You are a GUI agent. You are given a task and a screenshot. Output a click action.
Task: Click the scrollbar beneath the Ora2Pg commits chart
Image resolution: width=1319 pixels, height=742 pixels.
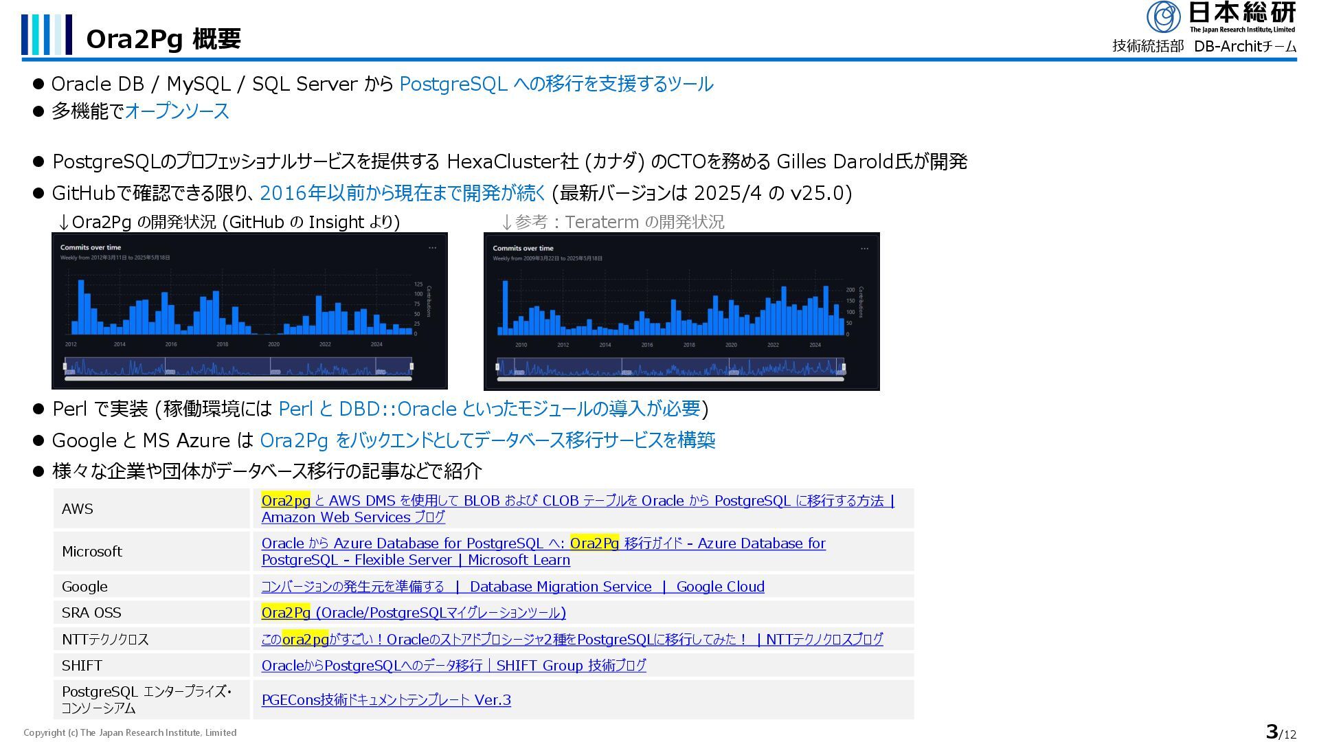[238, 379]
